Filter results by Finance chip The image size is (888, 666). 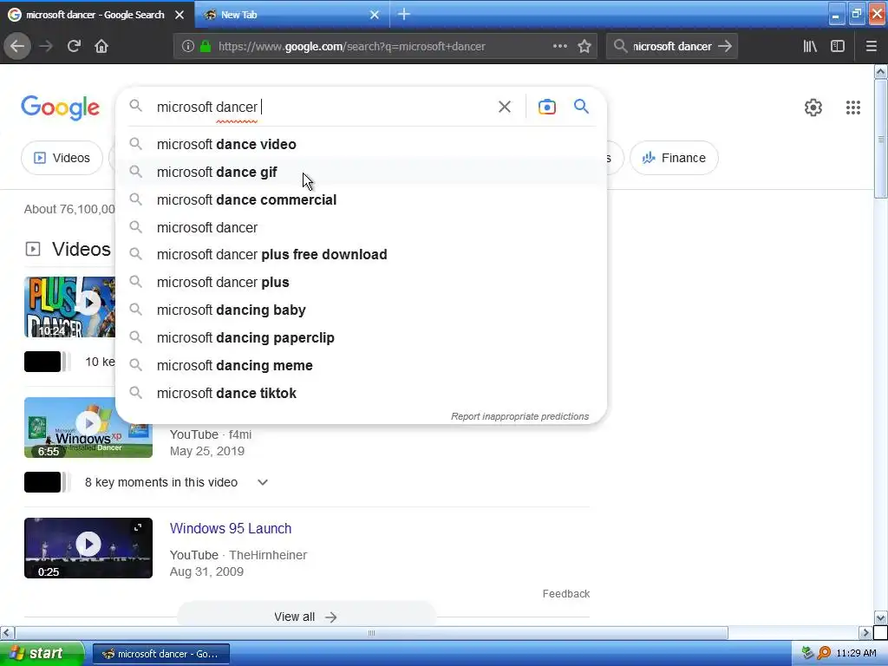674,158
